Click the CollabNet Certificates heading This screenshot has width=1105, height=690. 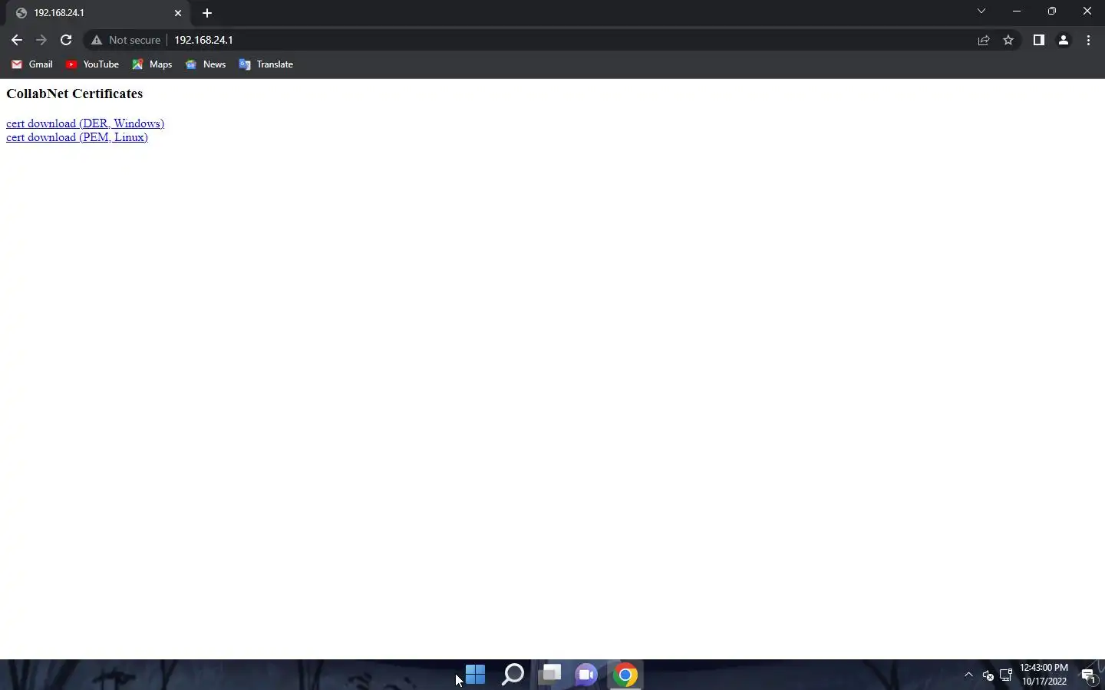(x=74, y=94)
